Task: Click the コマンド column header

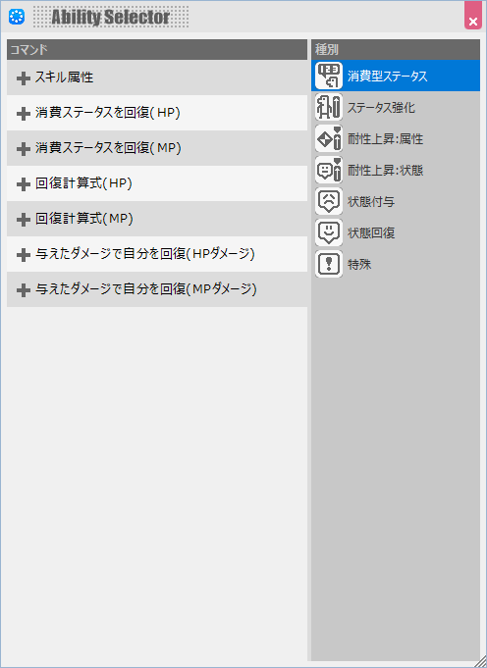Action: pos(157,50)
